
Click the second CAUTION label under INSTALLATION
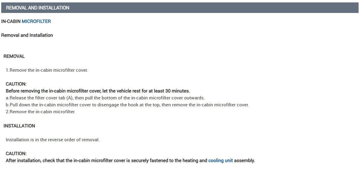click(x=16, y=154)
